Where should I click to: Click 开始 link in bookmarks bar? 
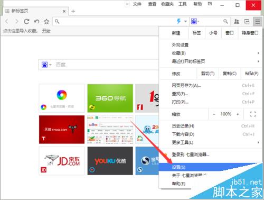46,31
